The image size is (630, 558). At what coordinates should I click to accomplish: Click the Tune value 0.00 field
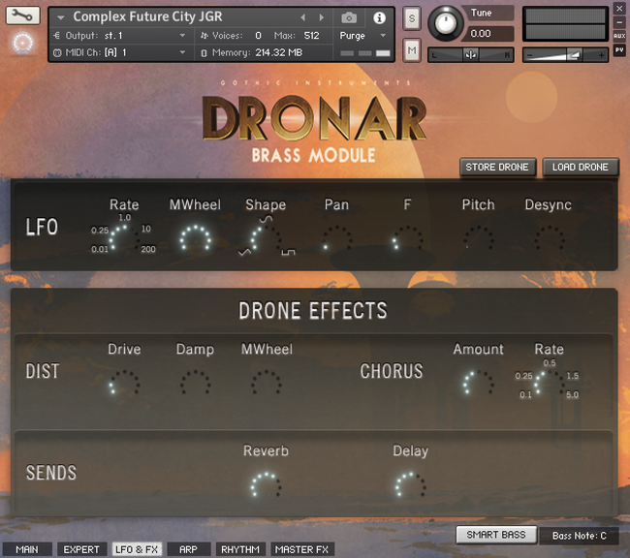487,34
